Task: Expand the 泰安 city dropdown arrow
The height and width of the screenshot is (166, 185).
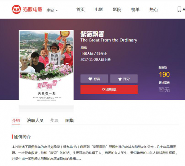Action: 56,10
